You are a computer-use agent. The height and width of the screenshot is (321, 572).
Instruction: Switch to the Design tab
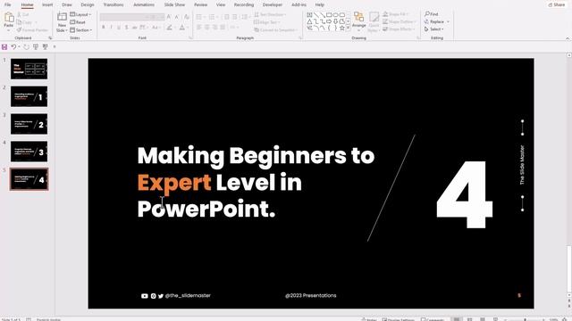[88, 4]
